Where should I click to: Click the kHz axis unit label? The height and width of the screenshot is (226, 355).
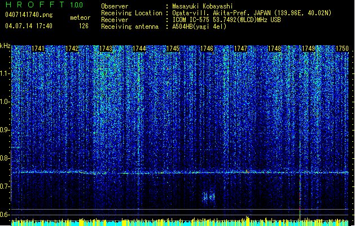[x=5, y=46]
